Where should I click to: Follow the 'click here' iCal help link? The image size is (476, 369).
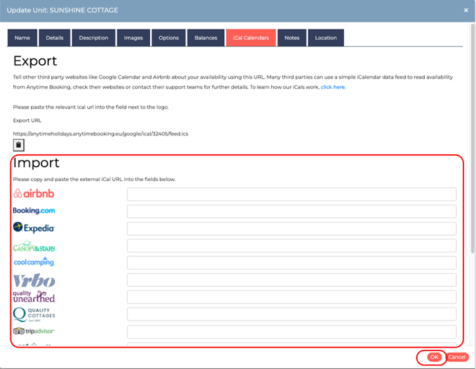(333, 87)
